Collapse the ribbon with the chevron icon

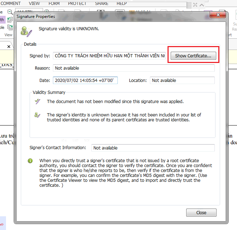[x=202, y=5]
